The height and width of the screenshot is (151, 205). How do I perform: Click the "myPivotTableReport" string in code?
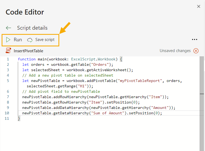pos(140,81)
